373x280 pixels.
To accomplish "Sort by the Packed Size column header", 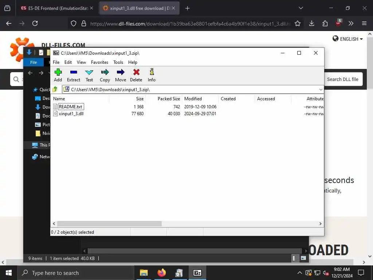I will click(164, 98).
